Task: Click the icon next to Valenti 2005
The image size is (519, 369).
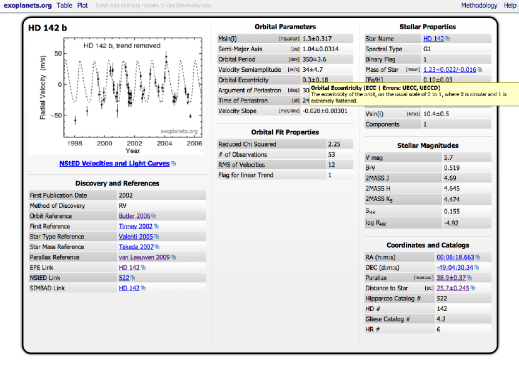Action: 156,237
